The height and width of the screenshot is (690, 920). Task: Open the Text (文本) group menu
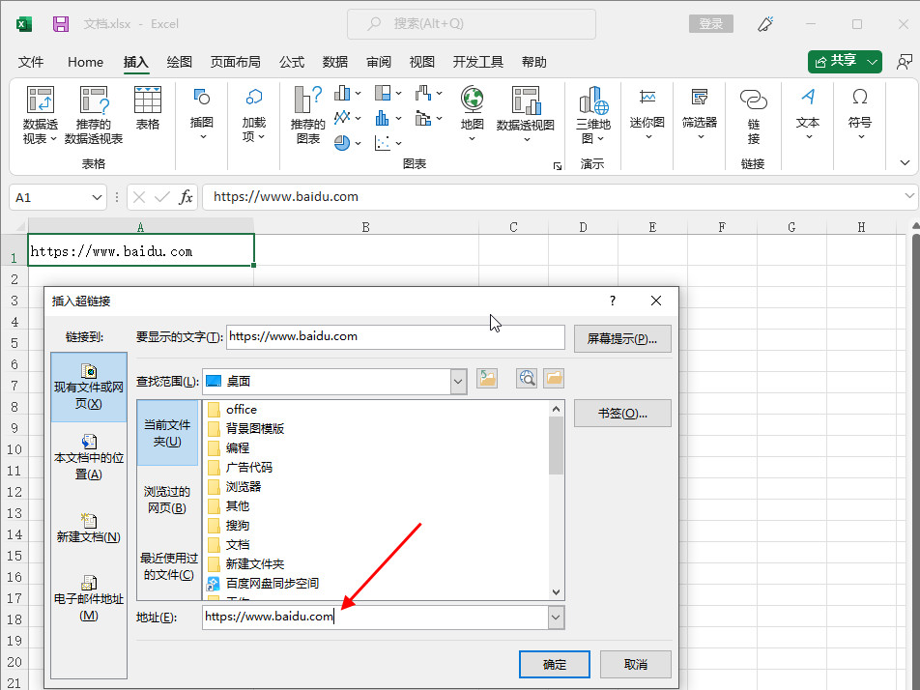pos(808,114)
